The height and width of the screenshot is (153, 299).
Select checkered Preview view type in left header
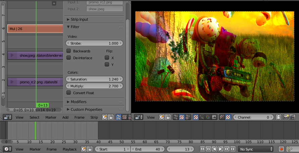[x=124, y=117]
